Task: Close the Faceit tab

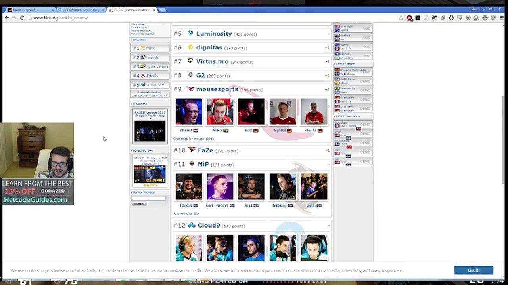Action: click(52, 10)
